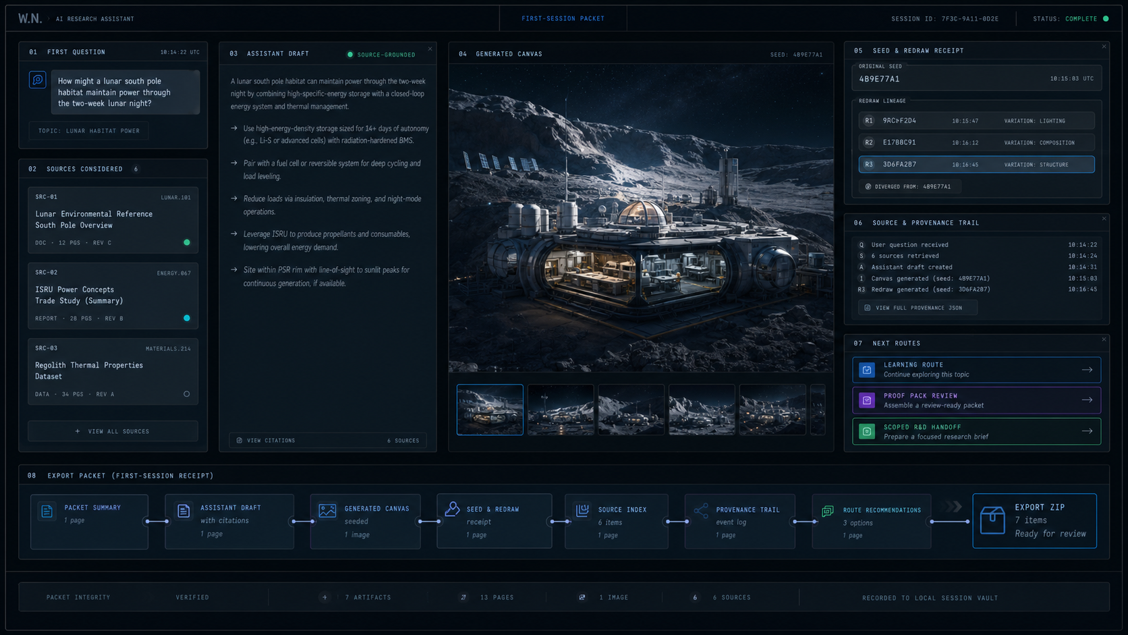This screenshot has width=1128, height=635.
Task: Click the main lunar habitat canvas image
Action: point(641,218)
